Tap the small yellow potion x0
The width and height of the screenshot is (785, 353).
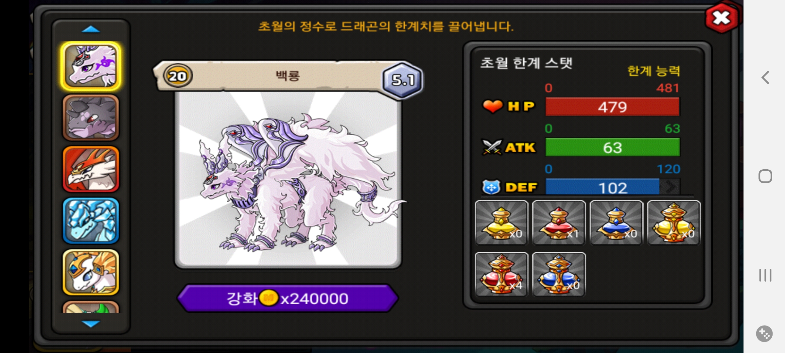pos(501,223)
